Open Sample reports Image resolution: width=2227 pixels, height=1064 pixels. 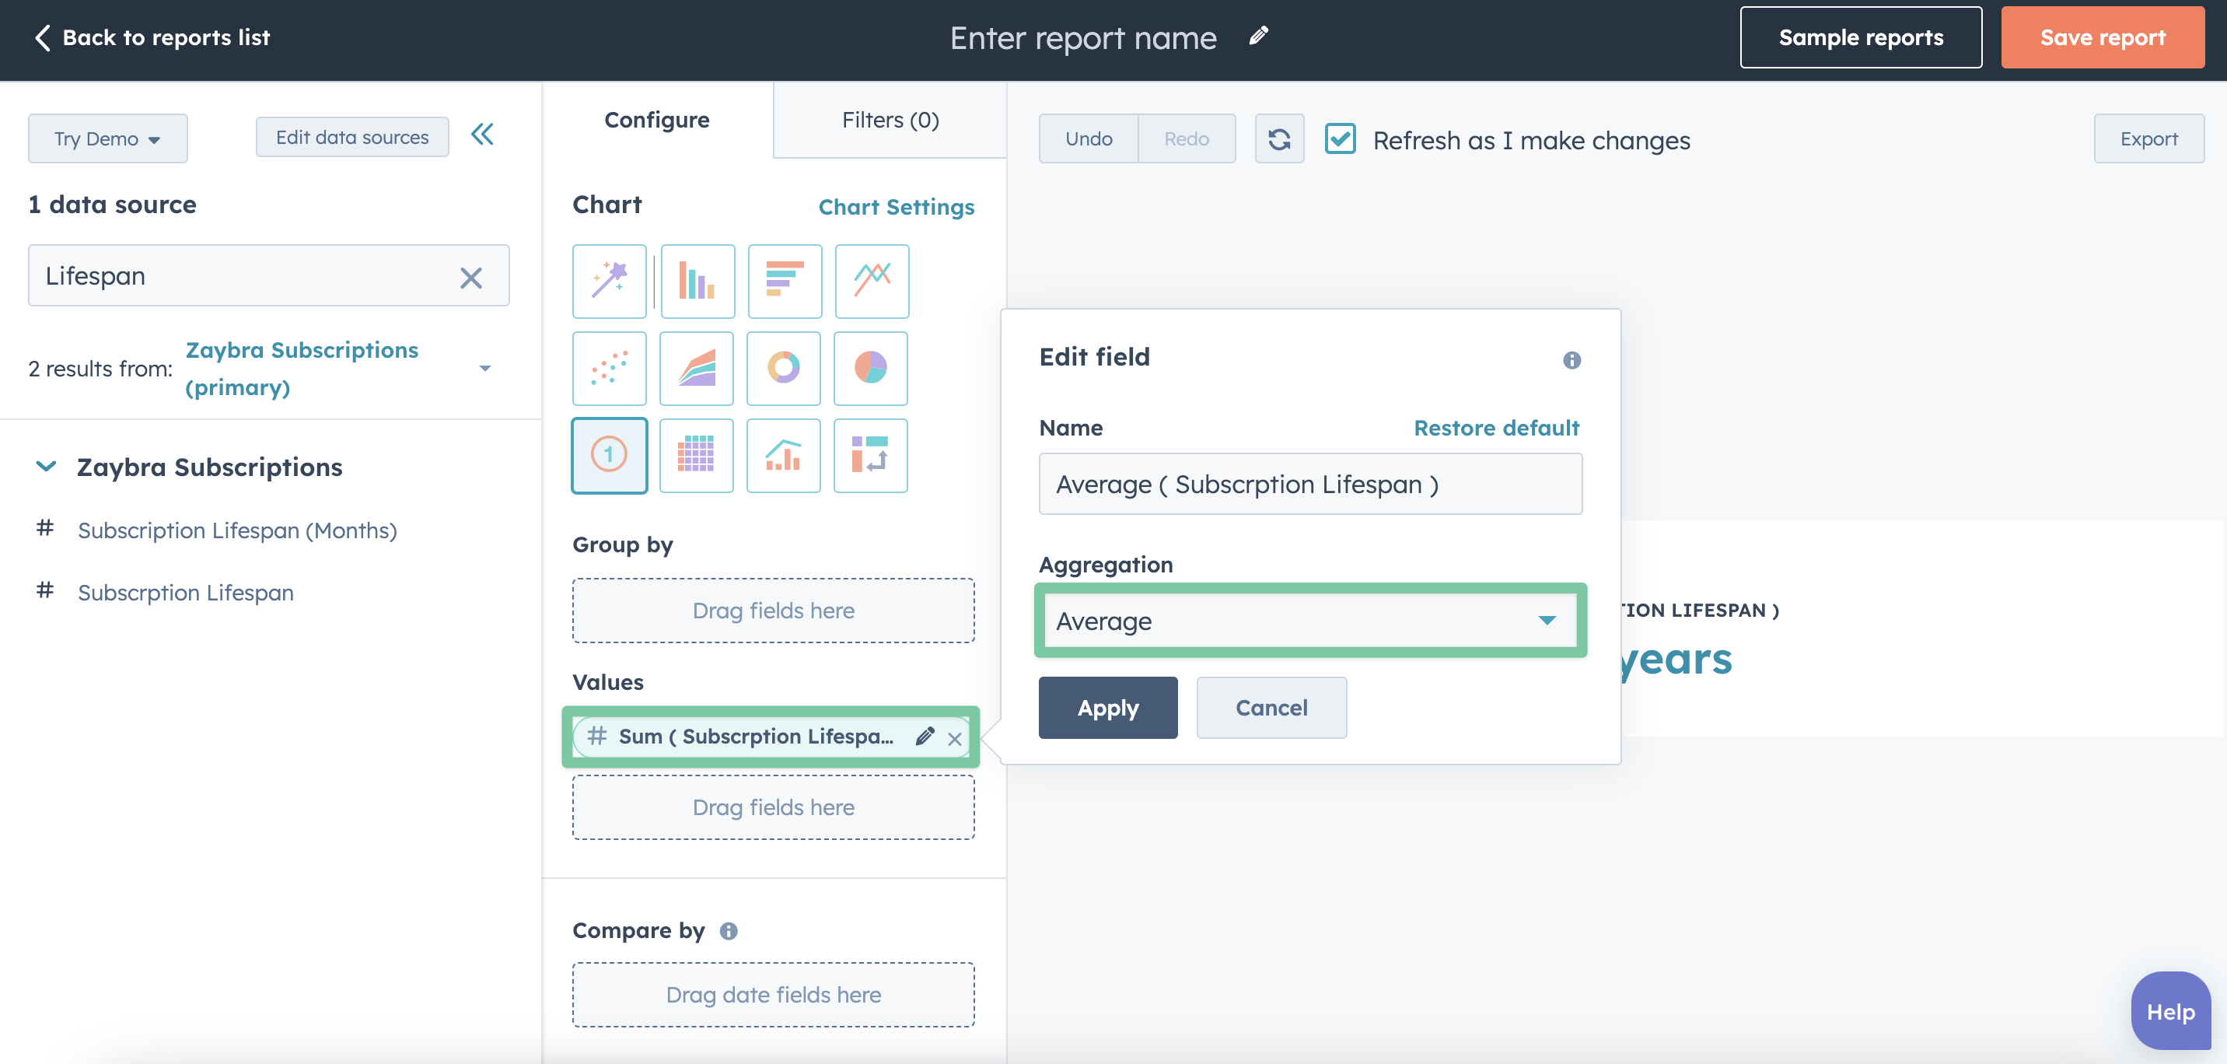coord(1861,37)
